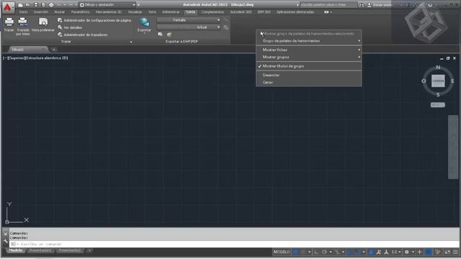Add a new drawing tab with plus button
Viewport: 461px width, 259px height.
pyautogui.click(x=54, y=50)
